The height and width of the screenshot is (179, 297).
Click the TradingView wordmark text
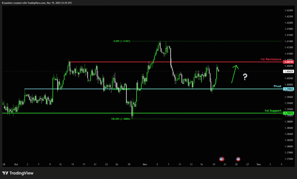click(x=21, y=173)
